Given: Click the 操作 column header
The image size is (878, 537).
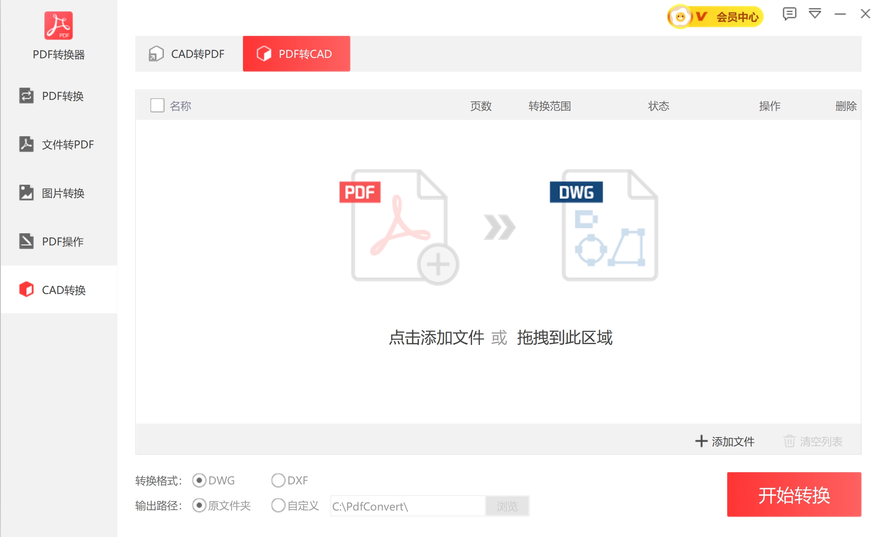Looking at the screenshot, I should [x=770, y=106].
